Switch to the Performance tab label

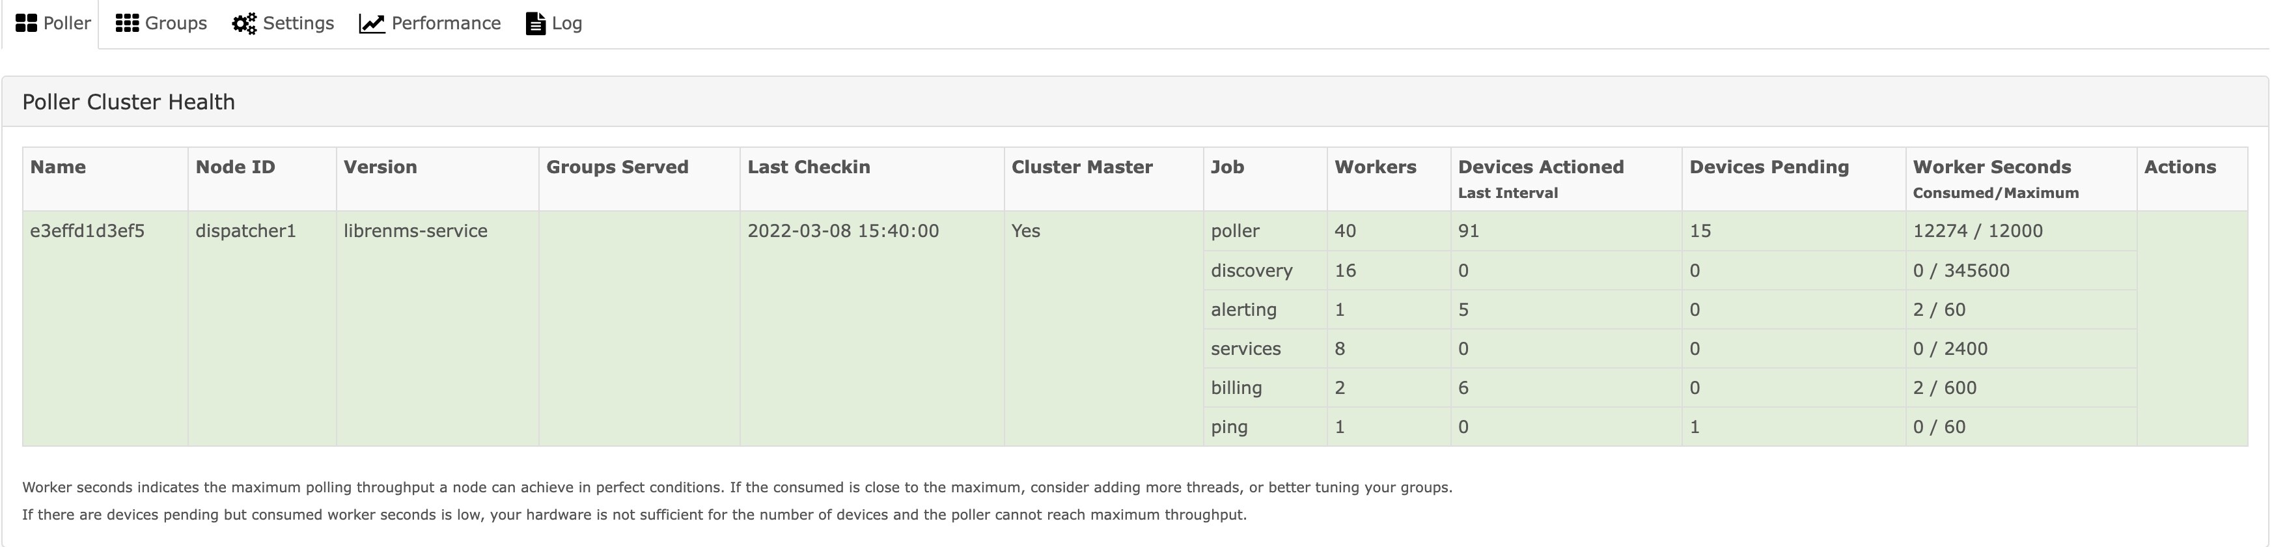(445, 24)
